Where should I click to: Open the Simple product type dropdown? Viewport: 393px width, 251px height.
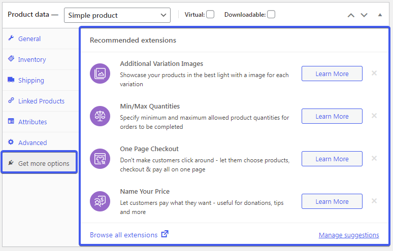pyautogui.click(x=117, y=15)
